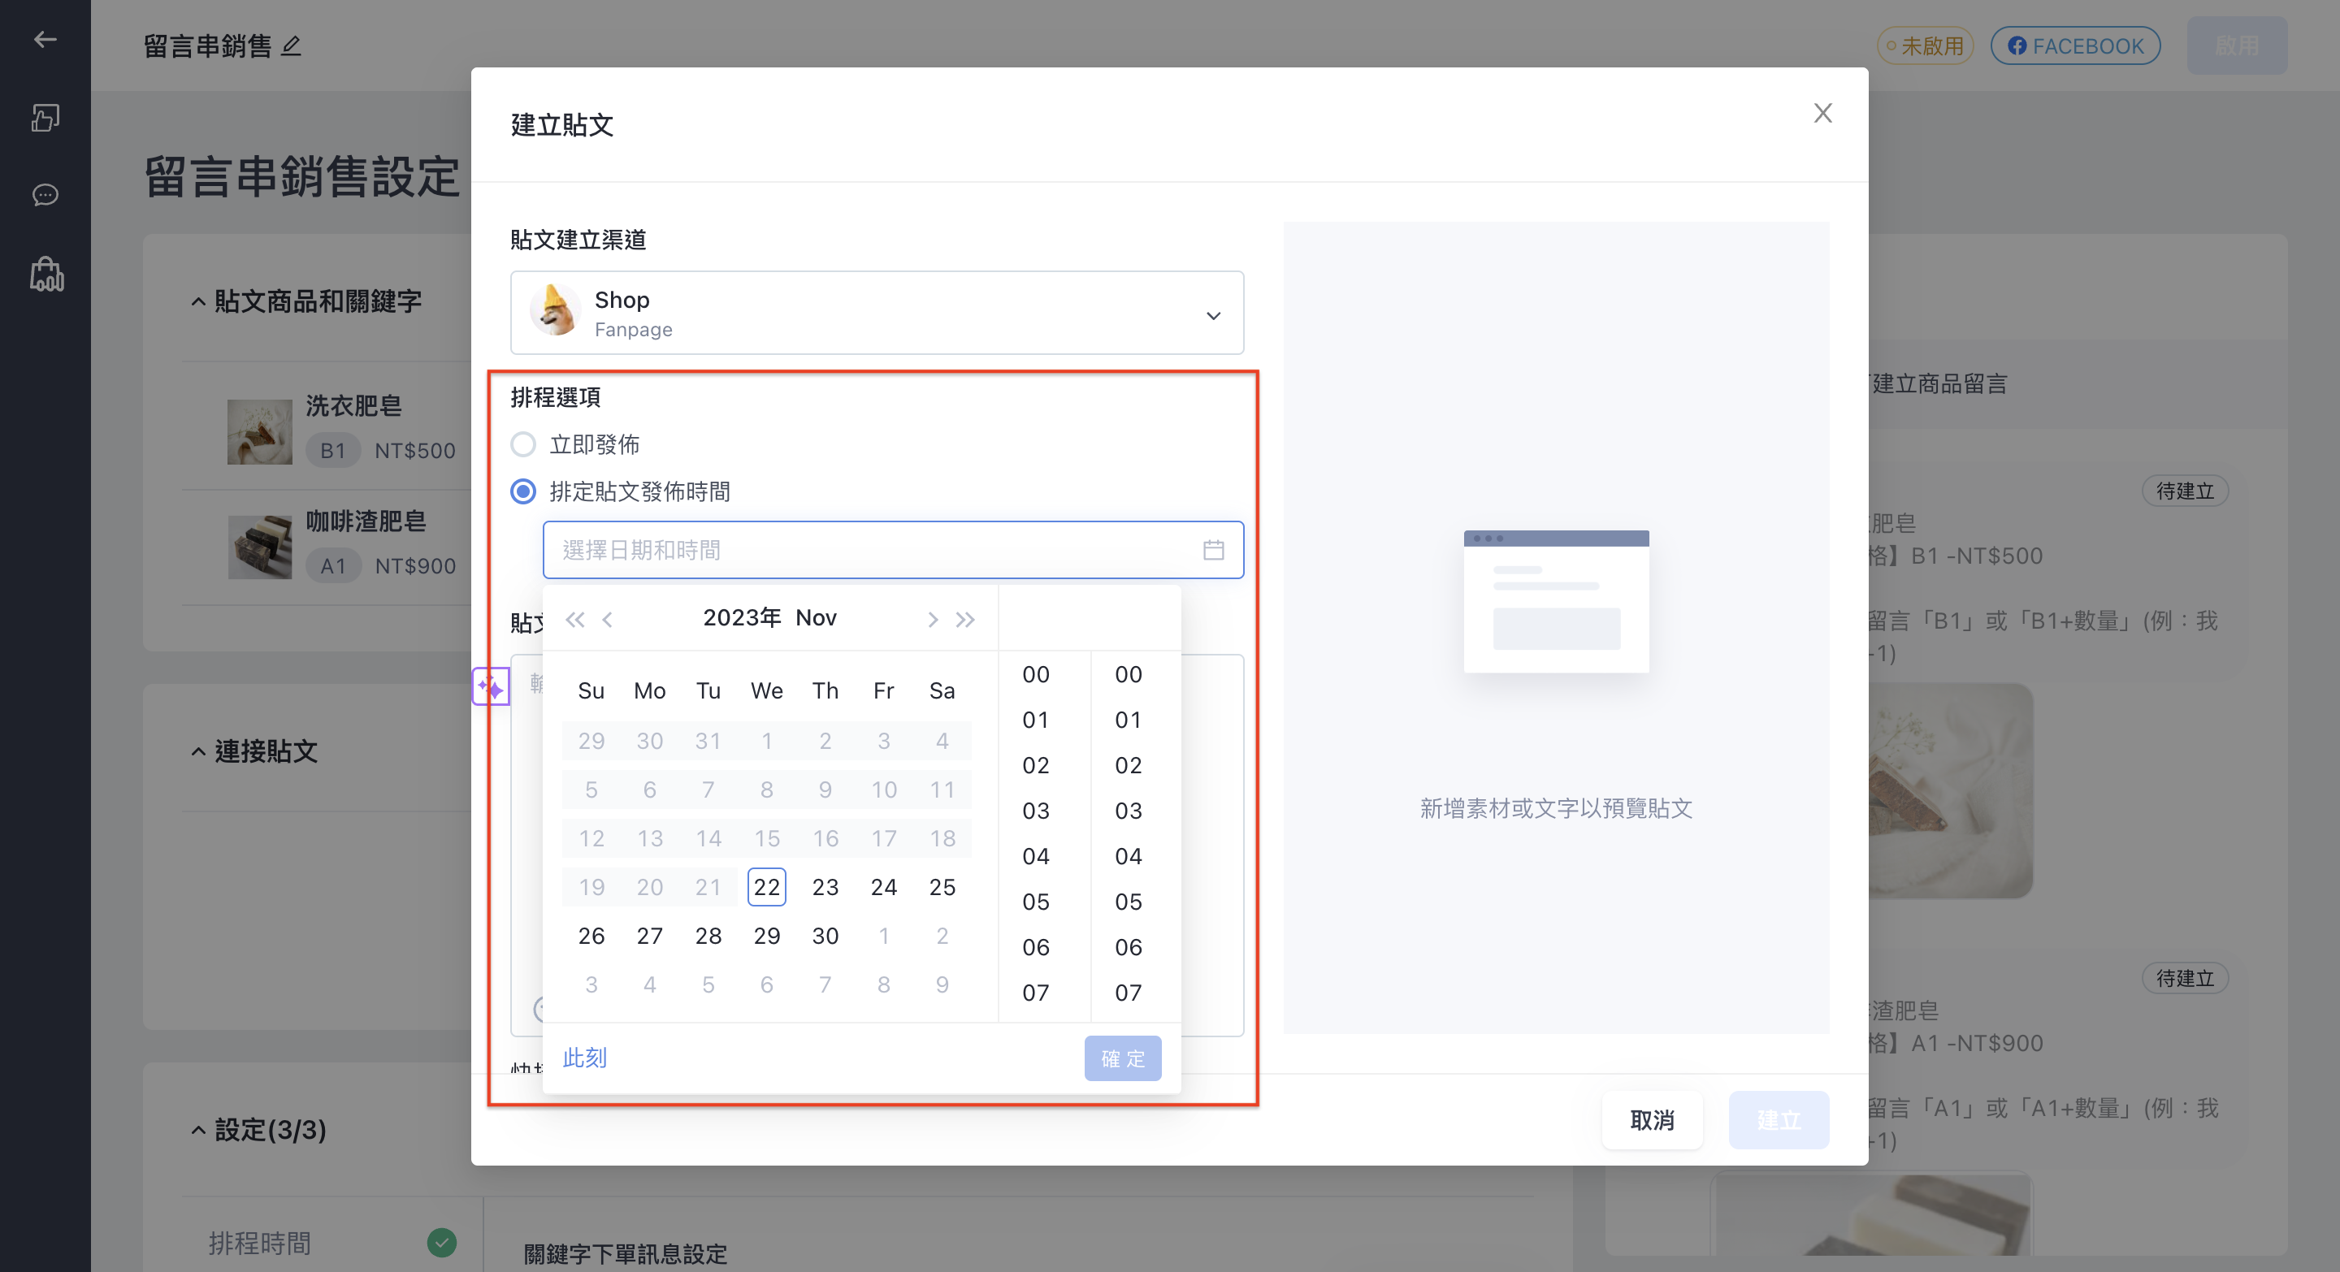Click the AI sparkle icon beside post text
This screenshot has width=2340, height=1272.
pos(491,686)
